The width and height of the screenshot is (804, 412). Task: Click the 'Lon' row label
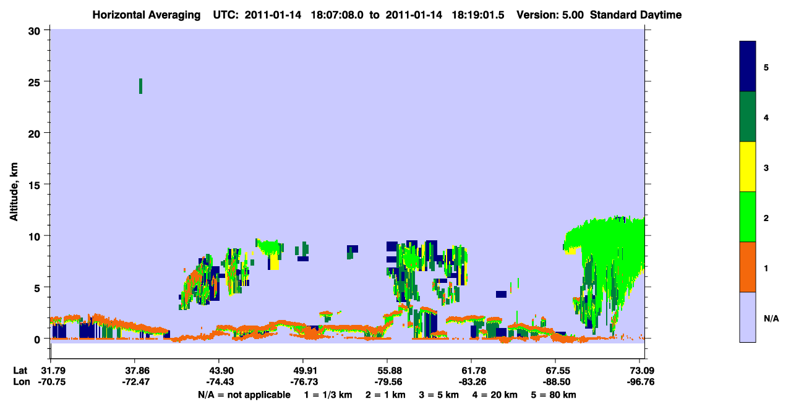coord(20,382)
